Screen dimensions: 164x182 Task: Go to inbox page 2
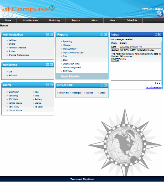[157, 83]
